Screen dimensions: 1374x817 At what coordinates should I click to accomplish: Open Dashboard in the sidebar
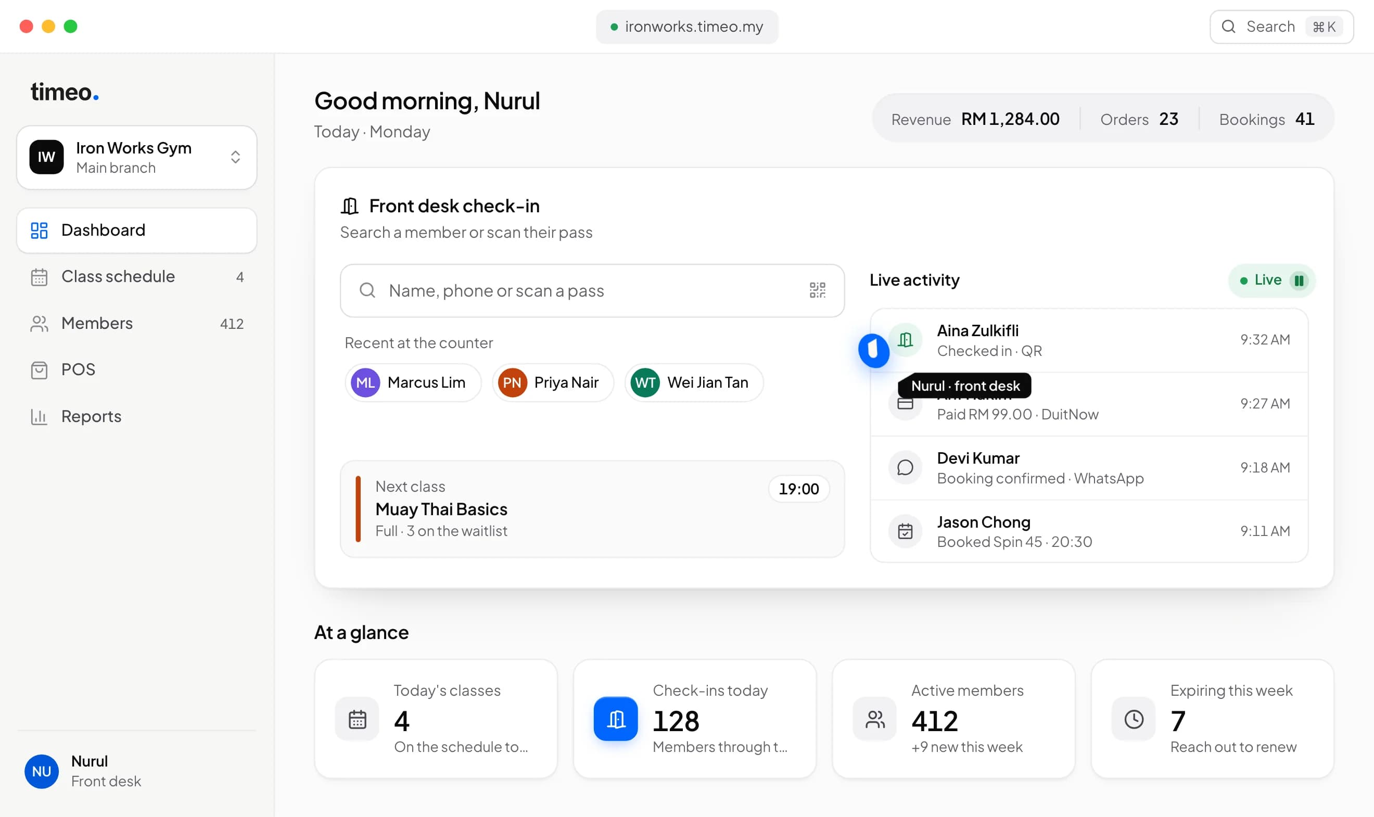136,230
